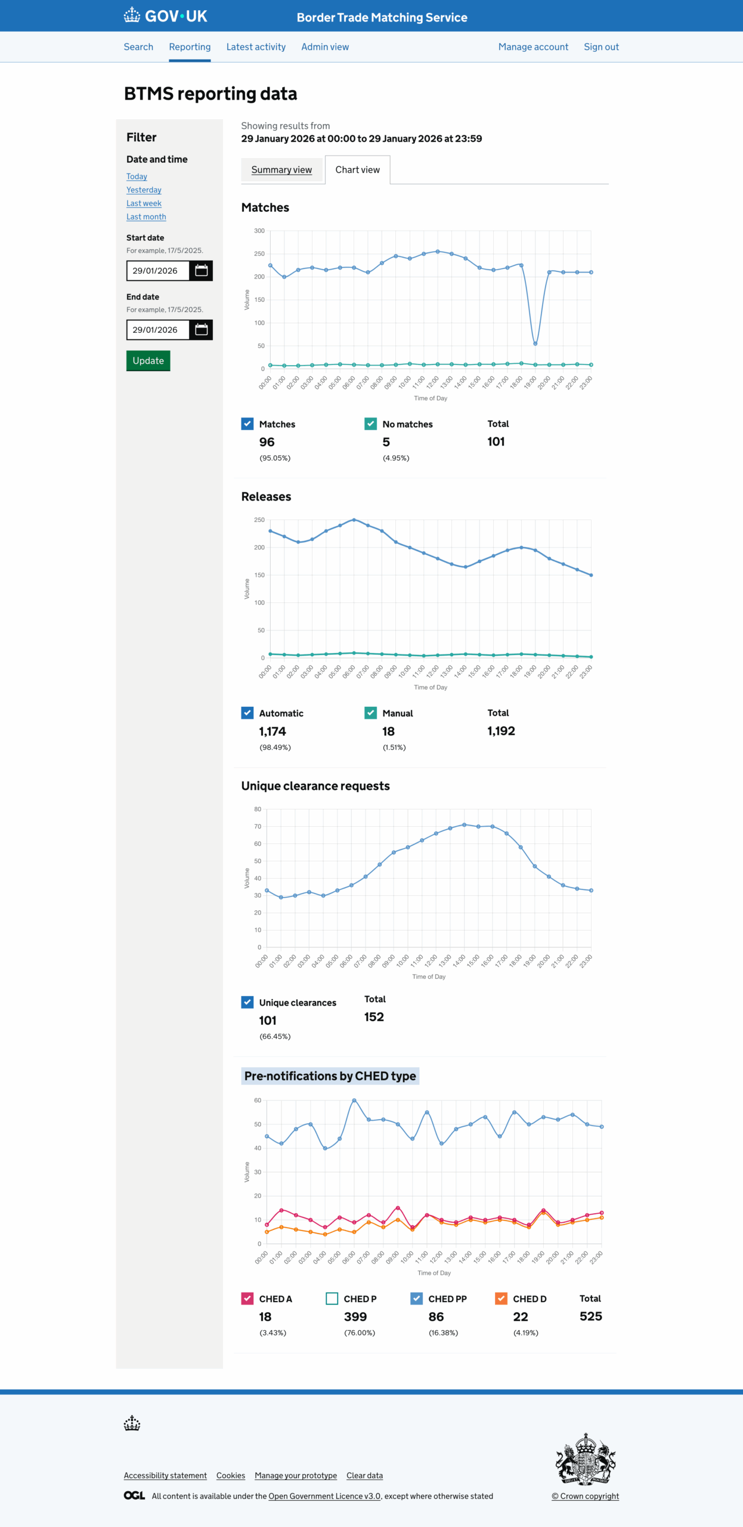Enable the CHED P series checkbox
This screenshot has height=1527, width=743.
click(332, 1299)
